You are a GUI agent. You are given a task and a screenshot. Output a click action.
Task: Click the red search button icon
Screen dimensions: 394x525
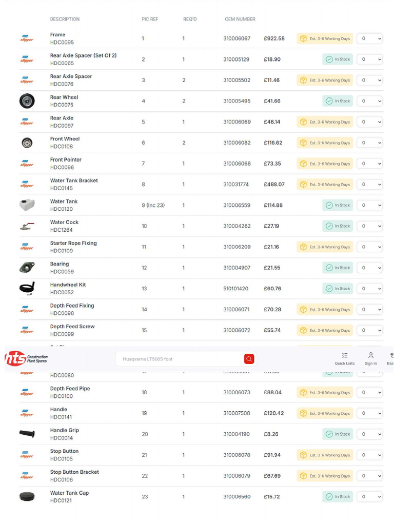tap(249, 359)
